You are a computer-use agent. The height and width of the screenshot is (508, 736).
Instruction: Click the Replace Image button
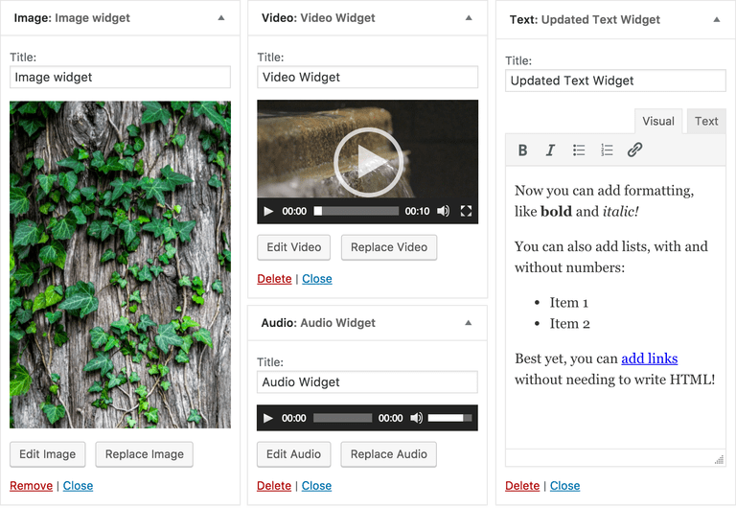pos(145,454)
